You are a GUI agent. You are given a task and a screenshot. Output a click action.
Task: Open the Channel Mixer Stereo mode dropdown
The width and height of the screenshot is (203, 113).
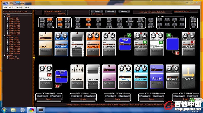click(61, 77)
